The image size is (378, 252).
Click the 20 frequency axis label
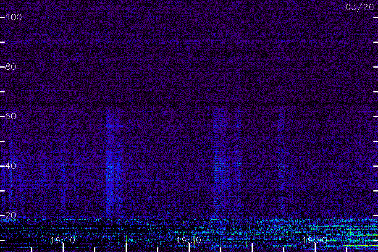coord(10,215)
